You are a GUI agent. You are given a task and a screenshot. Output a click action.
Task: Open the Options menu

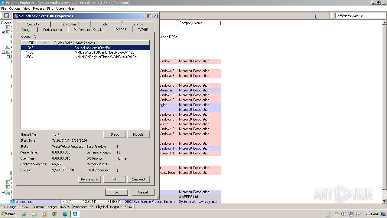tap(15, 8)
